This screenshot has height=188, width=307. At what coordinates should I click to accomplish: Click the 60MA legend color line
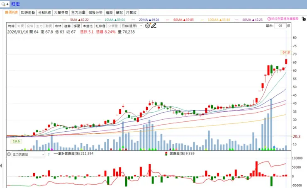168,20
